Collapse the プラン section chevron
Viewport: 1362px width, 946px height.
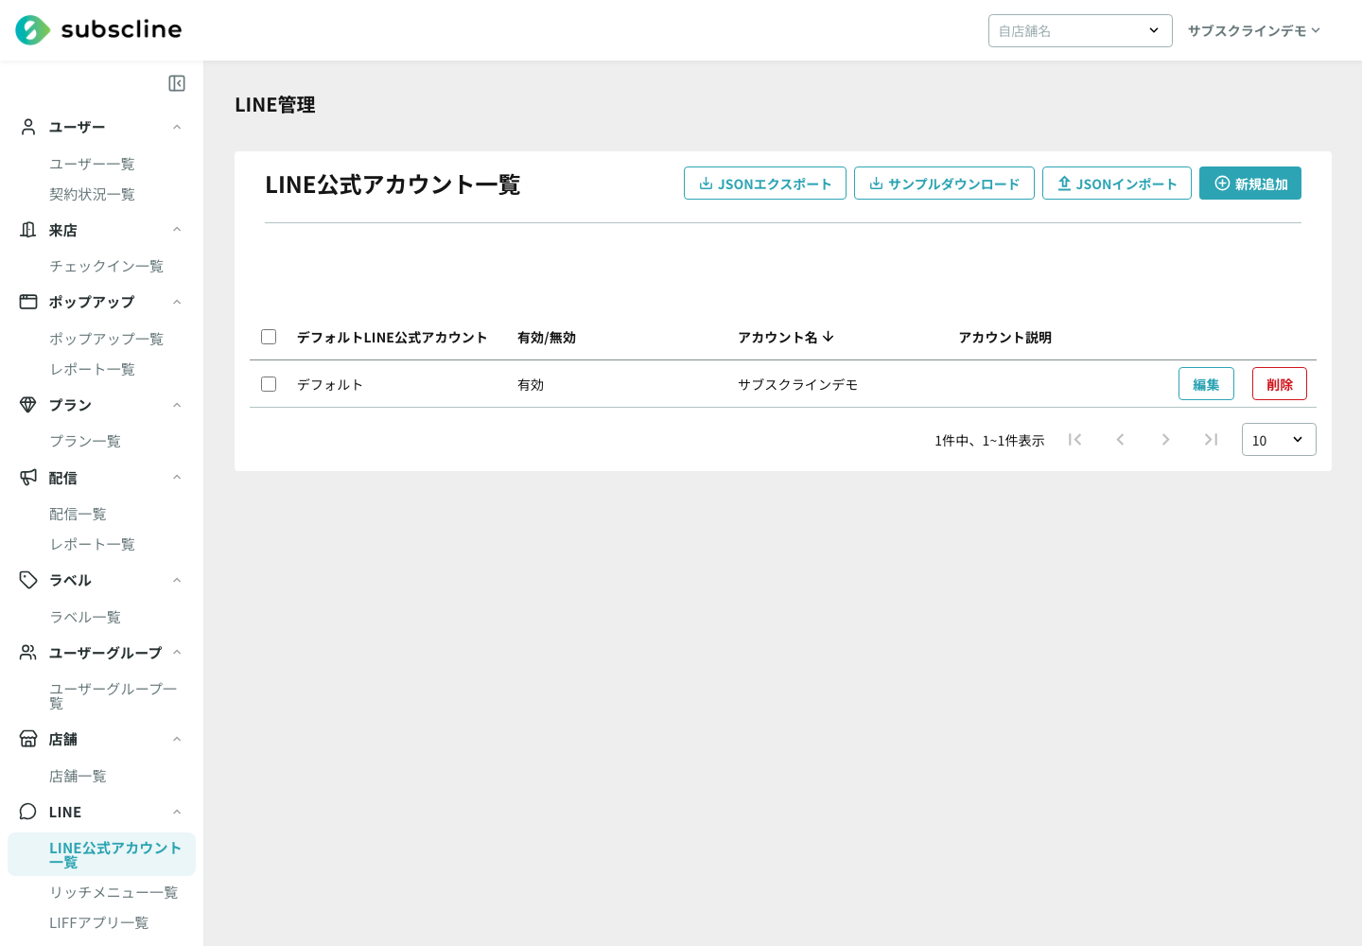(177, 405)
